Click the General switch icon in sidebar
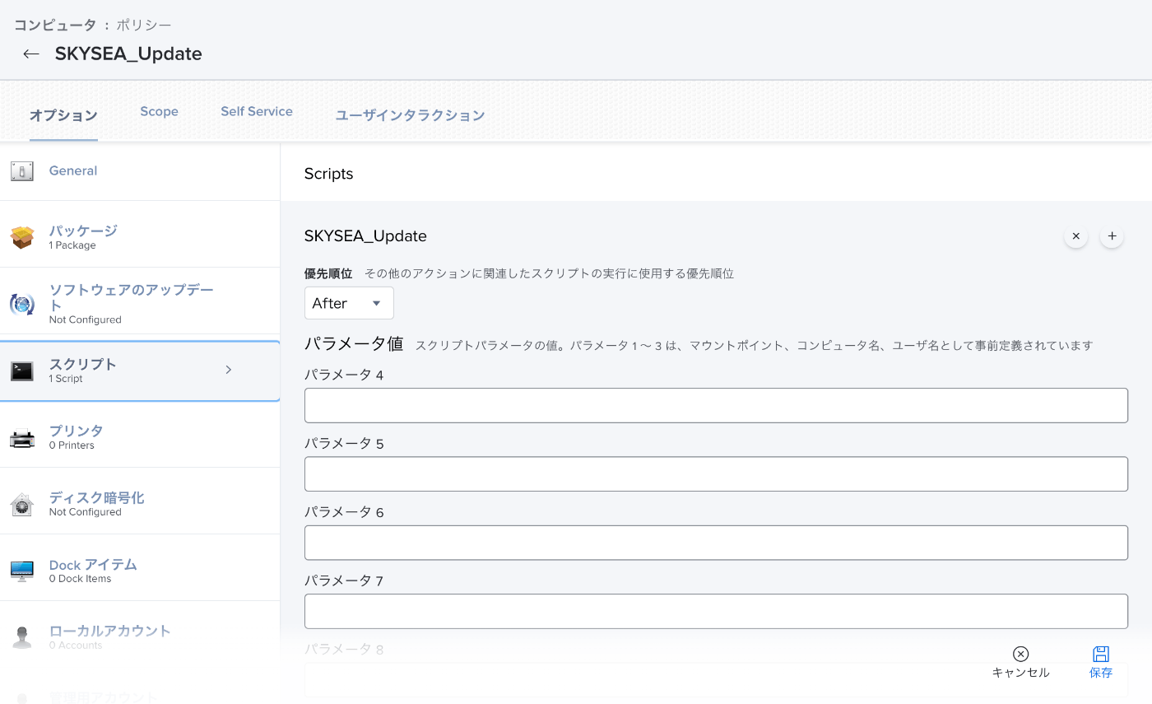1152x704 pixels. click(22, 171)
